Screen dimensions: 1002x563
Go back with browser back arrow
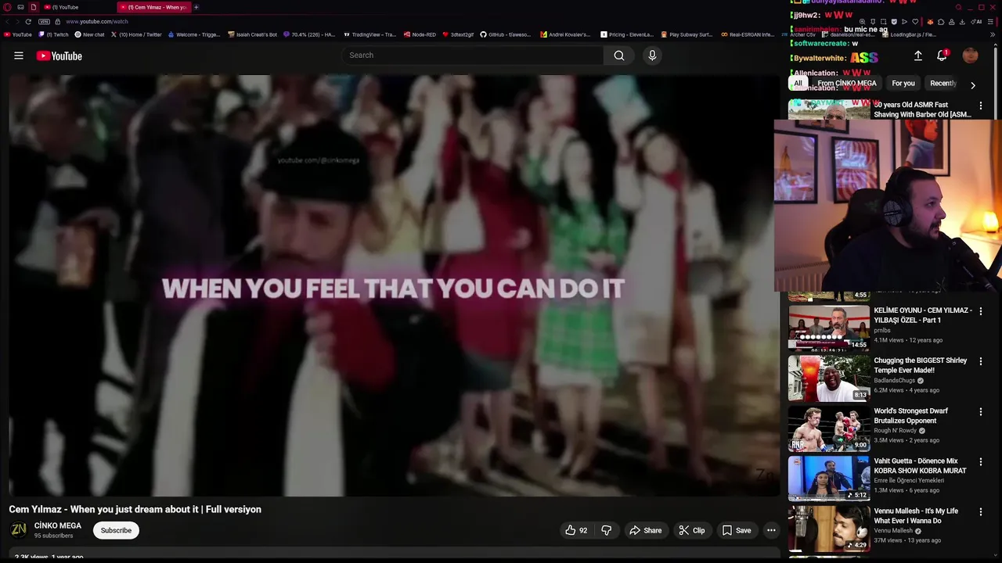(x=8, y=21)
